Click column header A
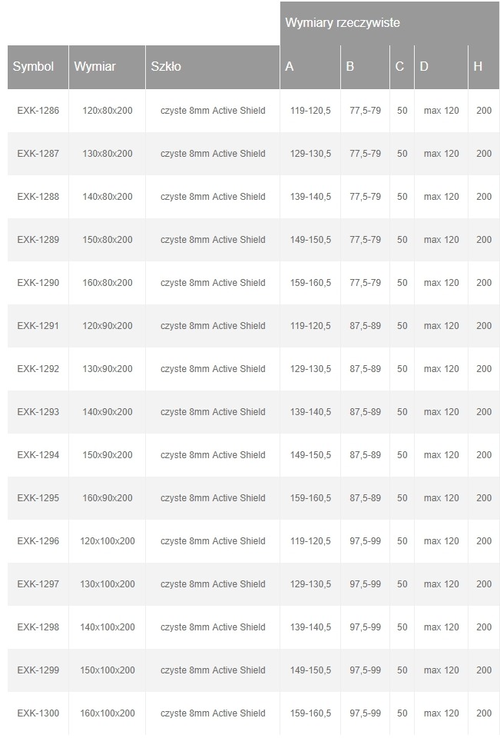This screenshot has width=500, height=738. (x=290, y=67)
